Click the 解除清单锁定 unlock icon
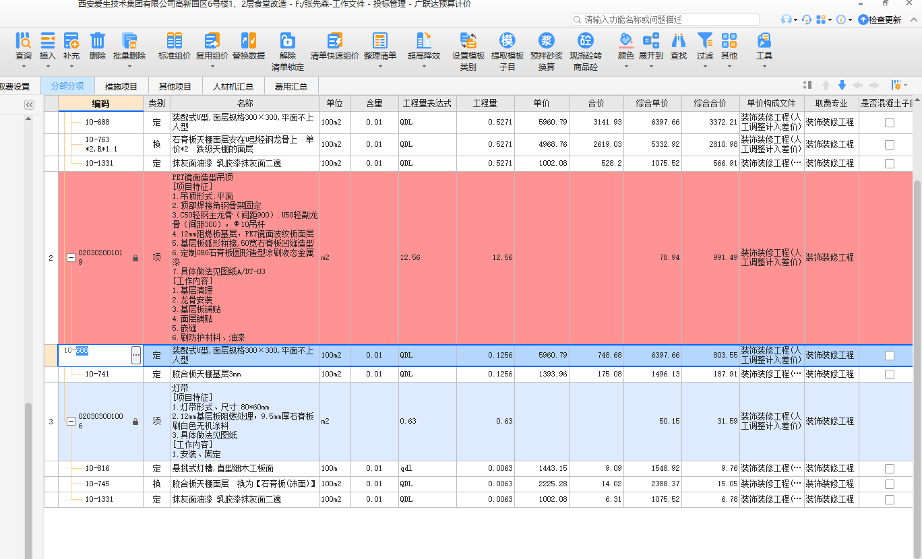Image resolution: width=922 pixels, height=559 pixels. click(288, 40)
